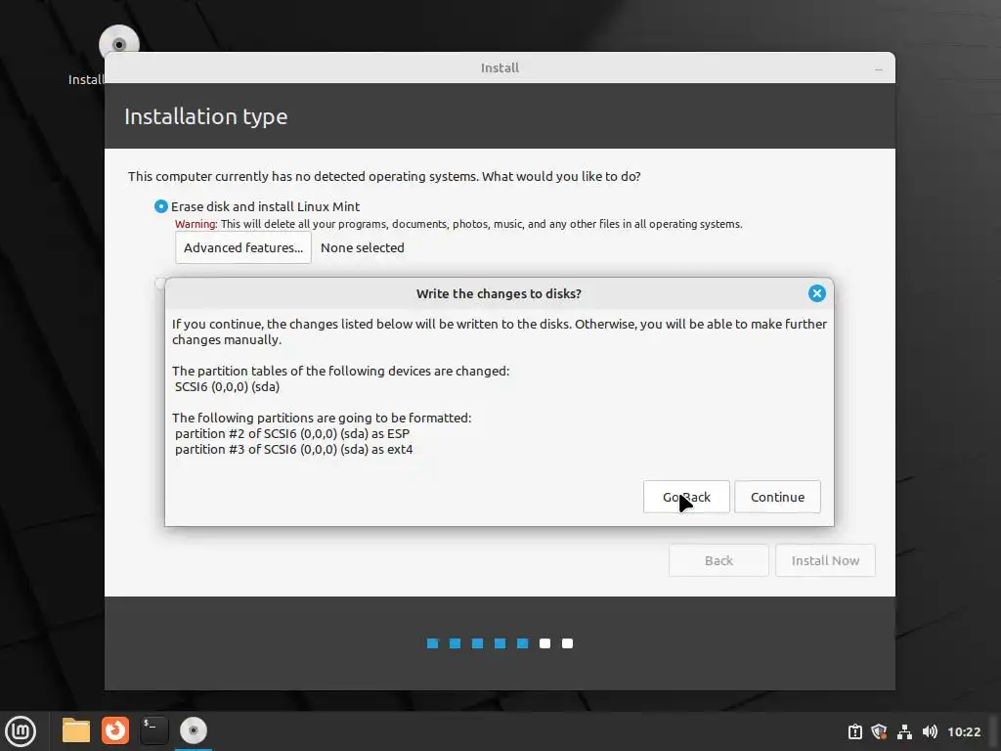Viewport: 1001px width, 751px height.
Task: Select the installer disc icon in taskbar
Action: (x=194, y=730)
